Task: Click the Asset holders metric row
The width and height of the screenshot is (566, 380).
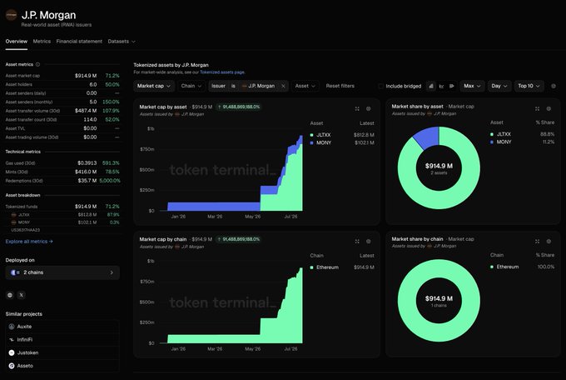Action: [x=62, y=84]
